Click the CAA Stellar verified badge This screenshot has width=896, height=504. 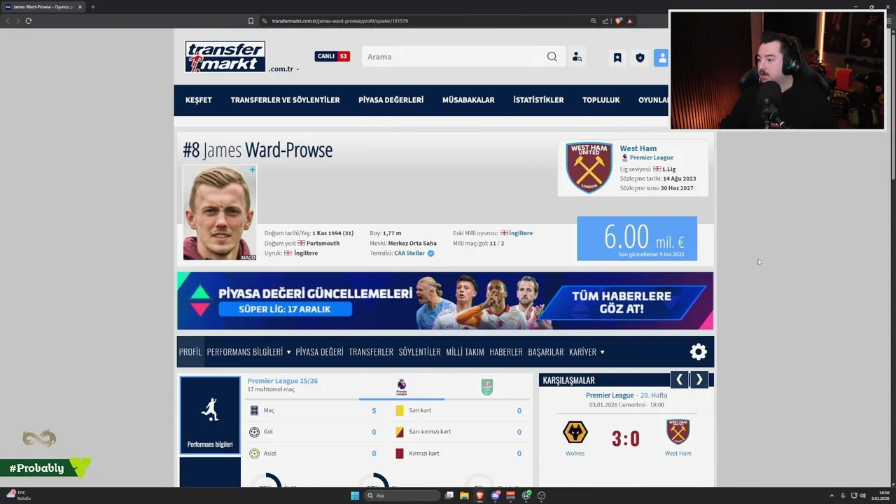(x=430, y=253)
